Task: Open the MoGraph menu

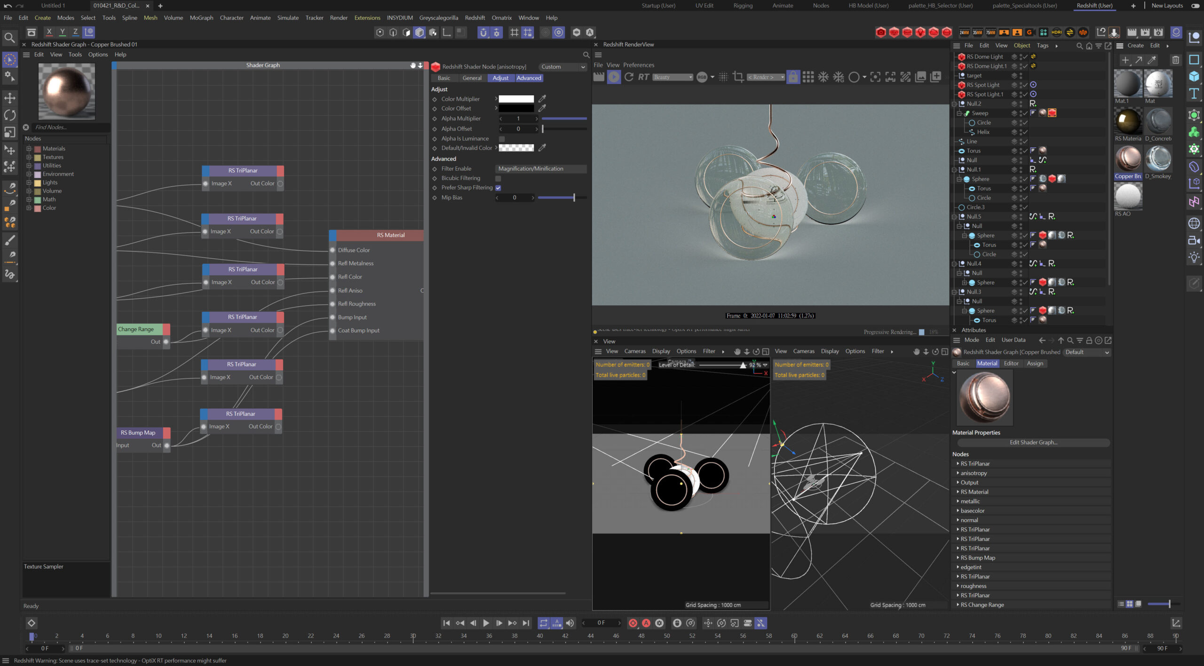Action: [x=201, y=18]
